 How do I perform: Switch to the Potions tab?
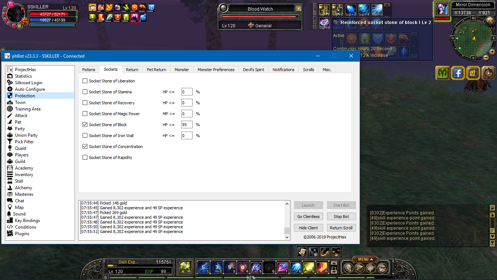click(x=89, y=70)
